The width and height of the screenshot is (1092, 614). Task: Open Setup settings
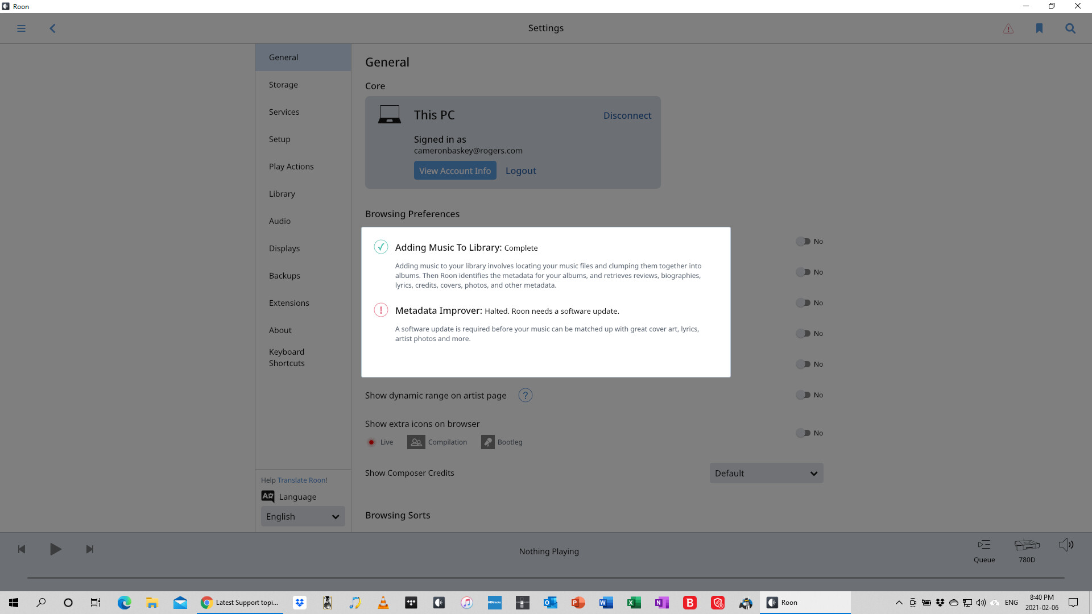coord(303,139)
